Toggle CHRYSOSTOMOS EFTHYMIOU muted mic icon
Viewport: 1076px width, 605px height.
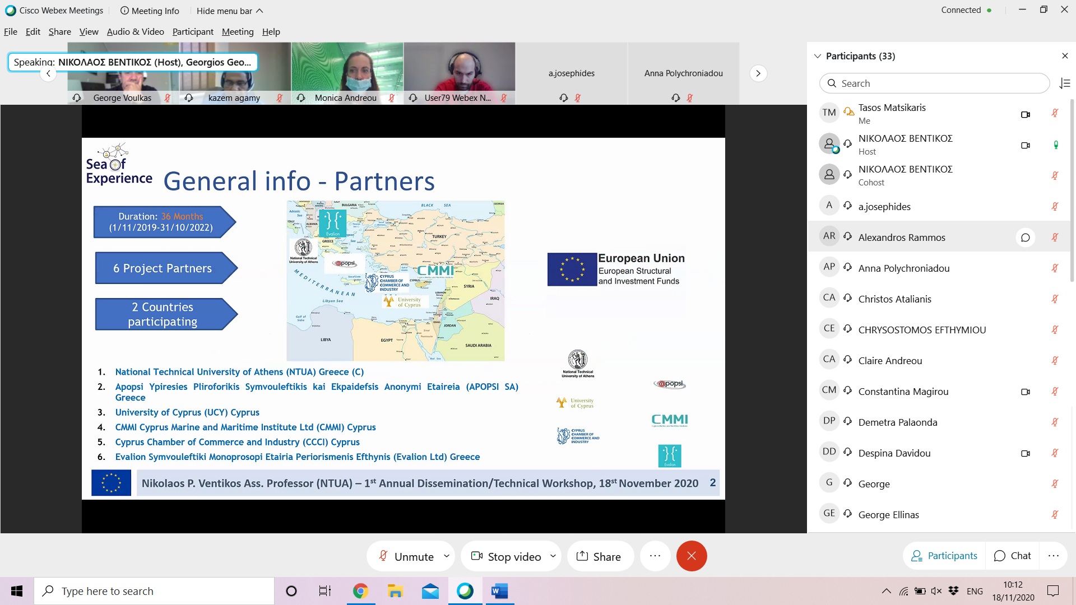1055,329
